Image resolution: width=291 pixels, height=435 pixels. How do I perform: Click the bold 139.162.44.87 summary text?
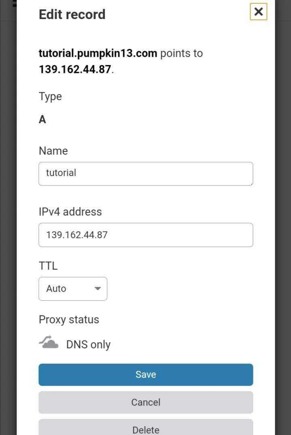click(75, 69)
